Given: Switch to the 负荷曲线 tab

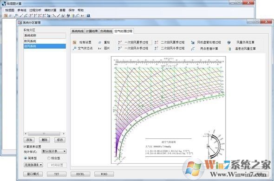Looking at the screenshot, I should pyautogui.click(x=106, y=31).
